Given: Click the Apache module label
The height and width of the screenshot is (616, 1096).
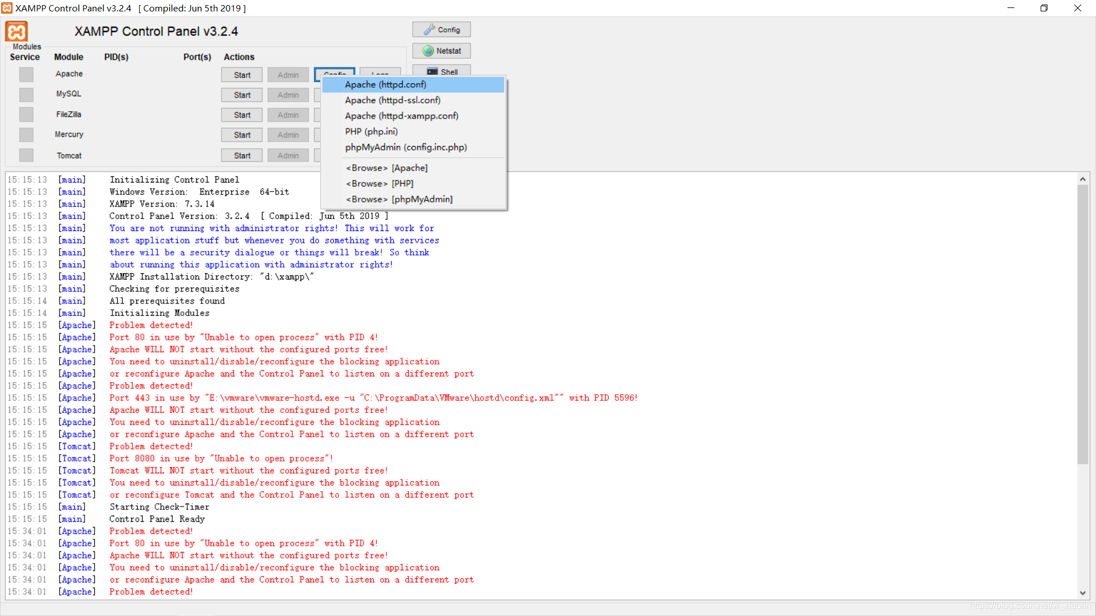Looking at the screenshot, I should (69, 74).
